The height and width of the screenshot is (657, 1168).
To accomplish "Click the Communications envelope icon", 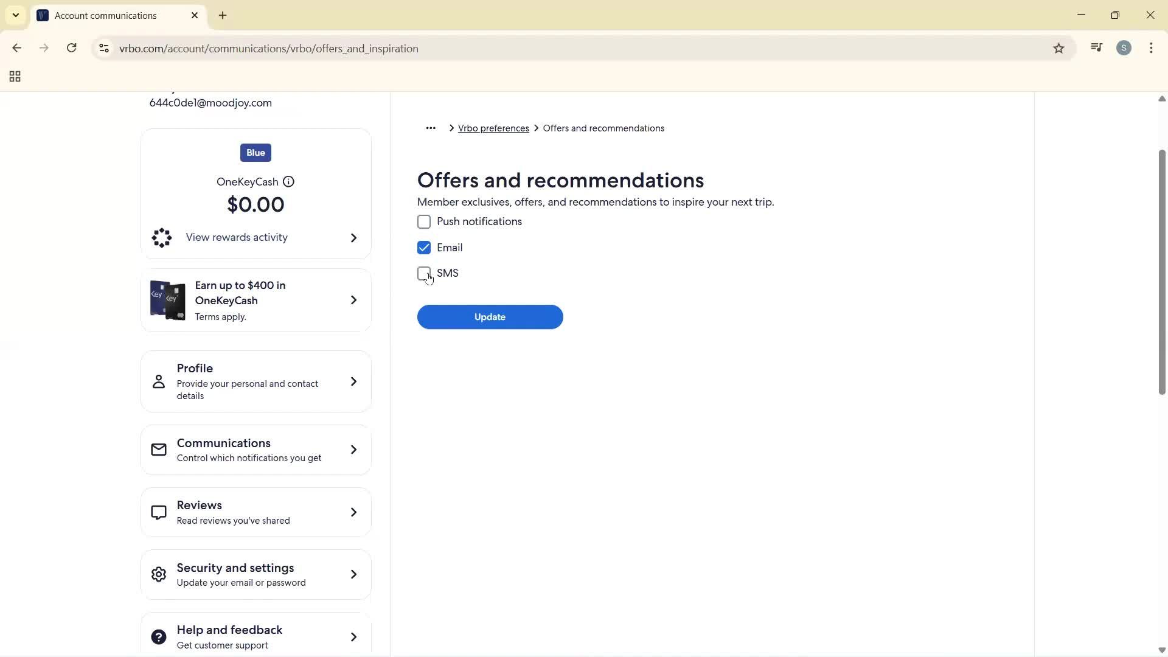I will 158,450.
